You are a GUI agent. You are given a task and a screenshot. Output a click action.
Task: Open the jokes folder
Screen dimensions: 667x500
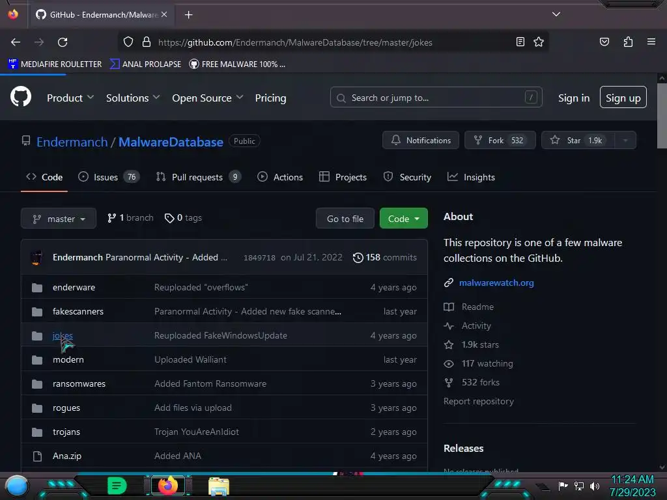pos(63,335)
